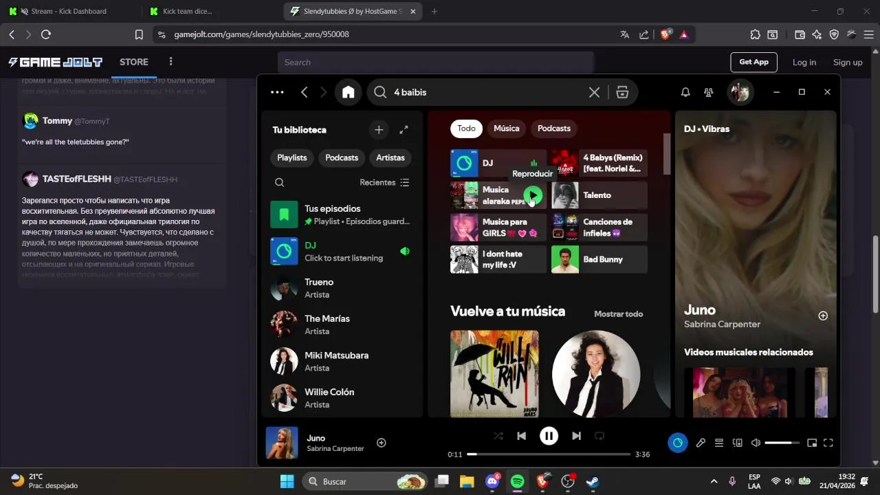880x495 pixels.
Task: Open Bad Bunny shortcut tile
Action: point(599,259)
